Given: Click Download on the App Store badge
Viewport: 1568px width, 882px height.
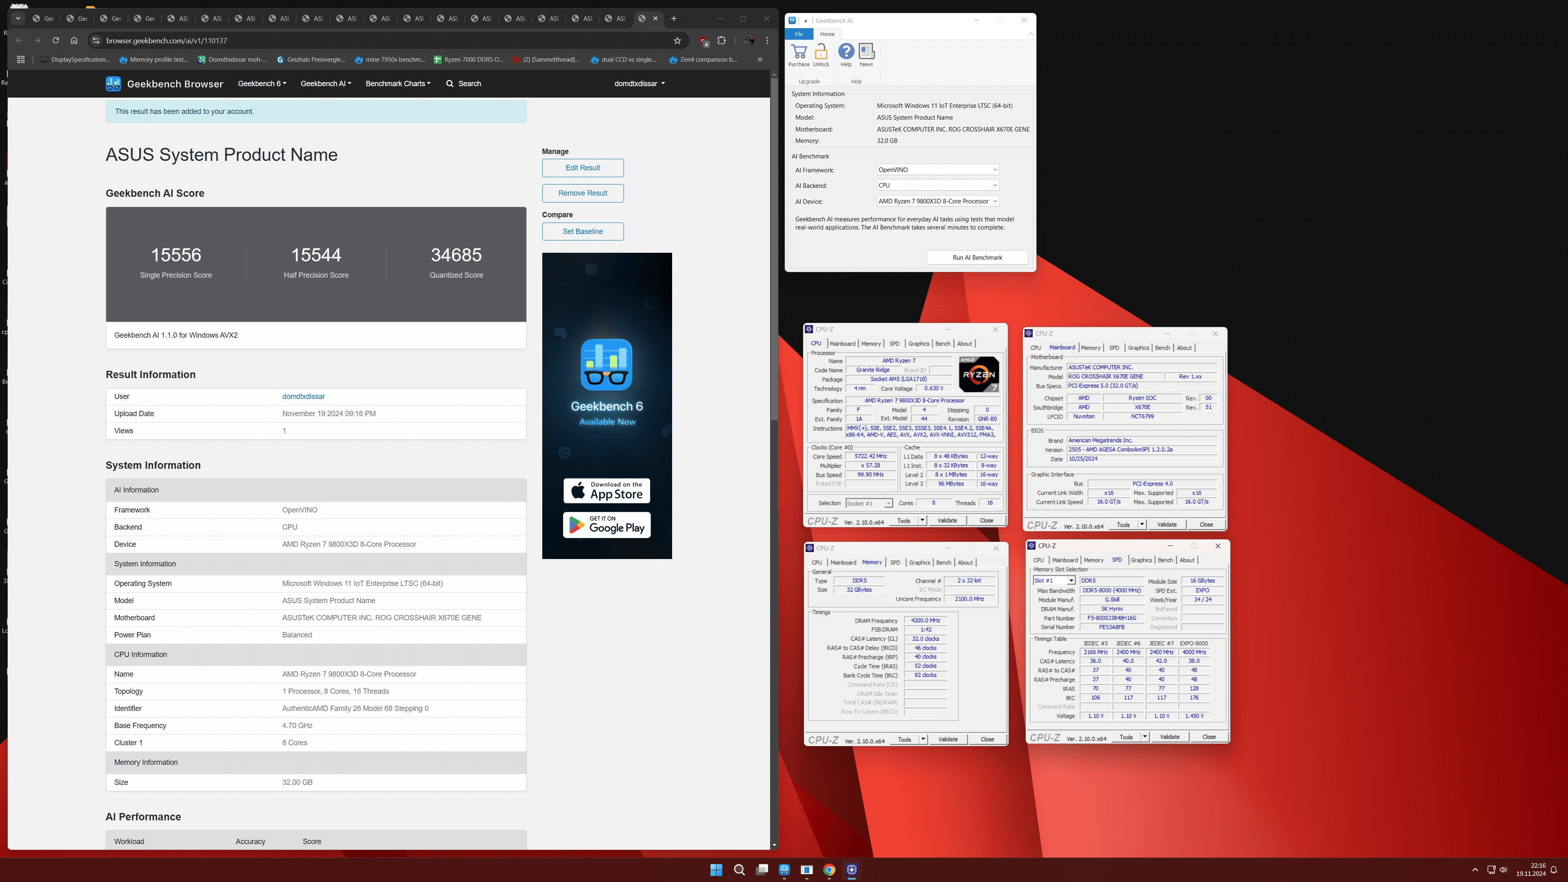Looking at the screenshot, I should 606,490.
